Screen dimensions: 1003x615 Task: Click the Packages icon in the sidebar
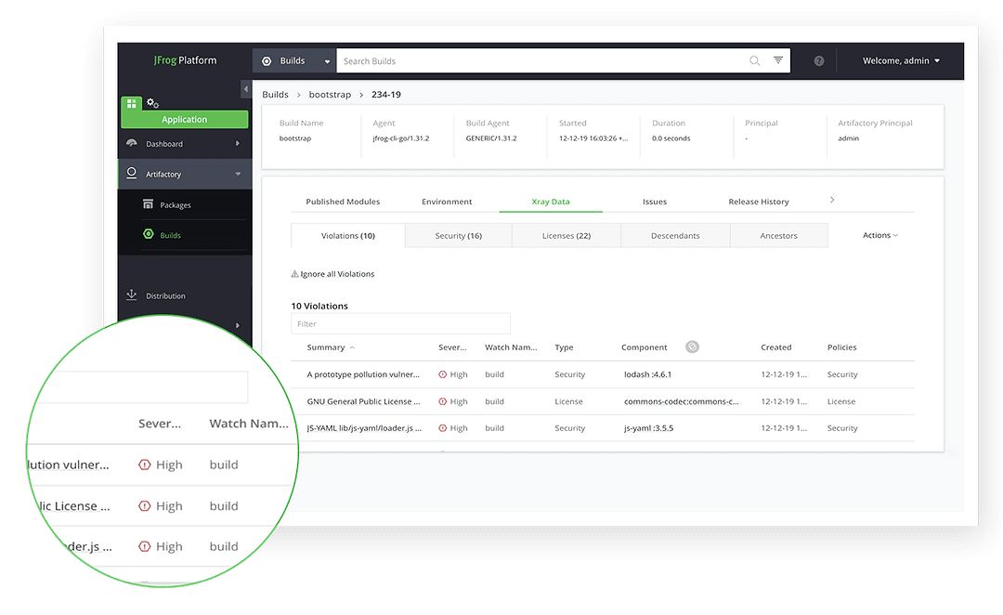(x=148, y=205)
